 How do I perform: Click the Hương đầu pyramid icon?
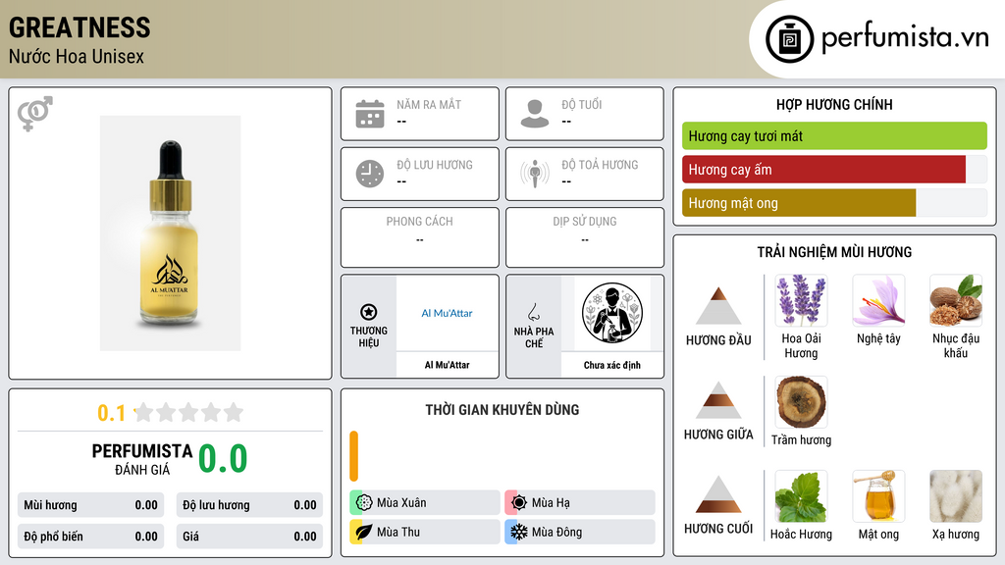[x=718, y=306]
